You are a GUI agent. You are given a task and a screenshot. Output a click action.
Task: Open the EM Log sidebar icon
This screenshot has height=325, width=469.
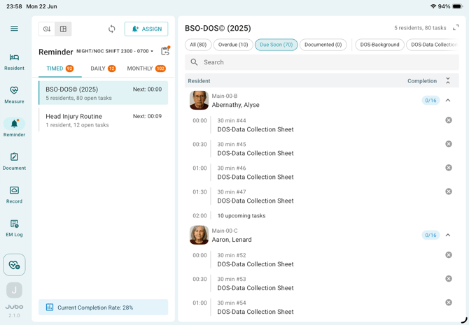[x=14, y=229]
